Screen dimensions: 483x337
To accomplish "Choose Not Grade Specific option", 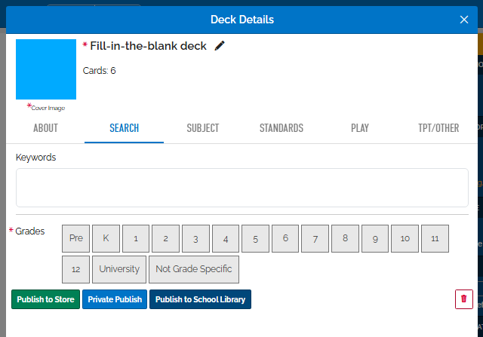I will (x=194, y=269).
